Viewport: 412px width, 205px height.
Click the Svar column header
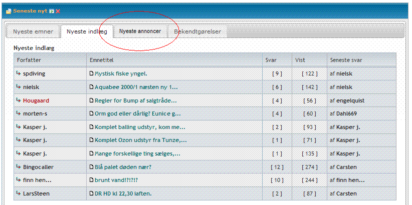[x=271, y=60]
